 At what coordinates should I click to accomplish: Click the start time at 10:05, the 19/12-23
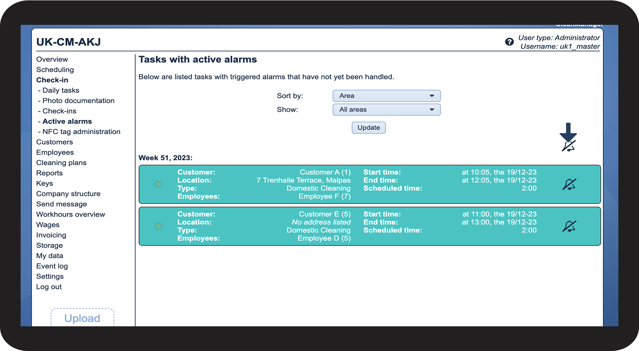click(x=499, y=172)
